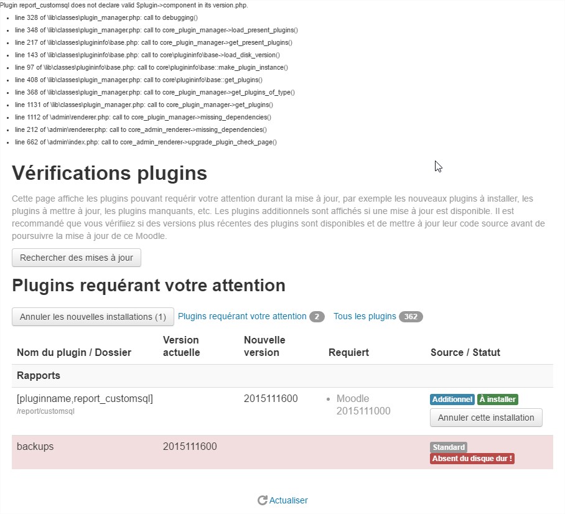565x514 pixels.
Task: Click the badge showing 2 plugins
Action: click(317, 317)
